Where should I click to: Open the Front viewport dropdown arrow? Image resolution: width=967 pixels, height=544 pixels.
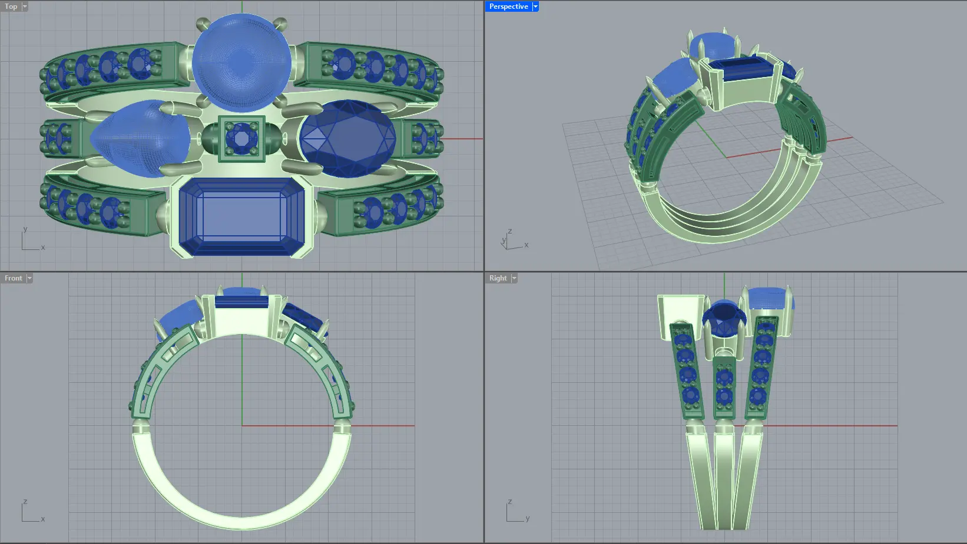(x=29, y=278)
